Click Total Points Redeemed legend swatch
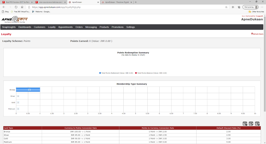Image resolution: width=266 pixels, height=144 pixels. click(x=100, y=73)
